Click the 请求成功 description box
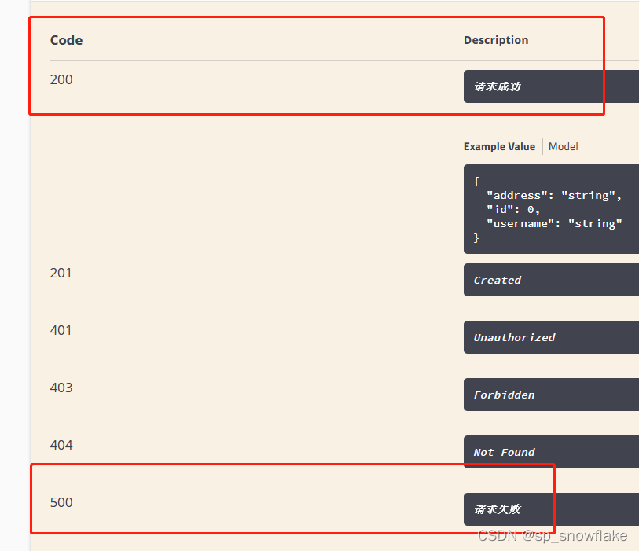The height and width of the screenshot is (551, 639). [552, 86]
